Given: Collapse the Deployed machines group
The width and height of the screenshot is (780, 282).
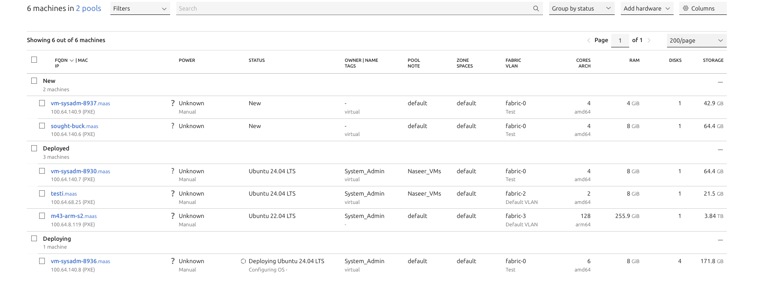Looking at the screenshot, I should click(x=720, y=150).
